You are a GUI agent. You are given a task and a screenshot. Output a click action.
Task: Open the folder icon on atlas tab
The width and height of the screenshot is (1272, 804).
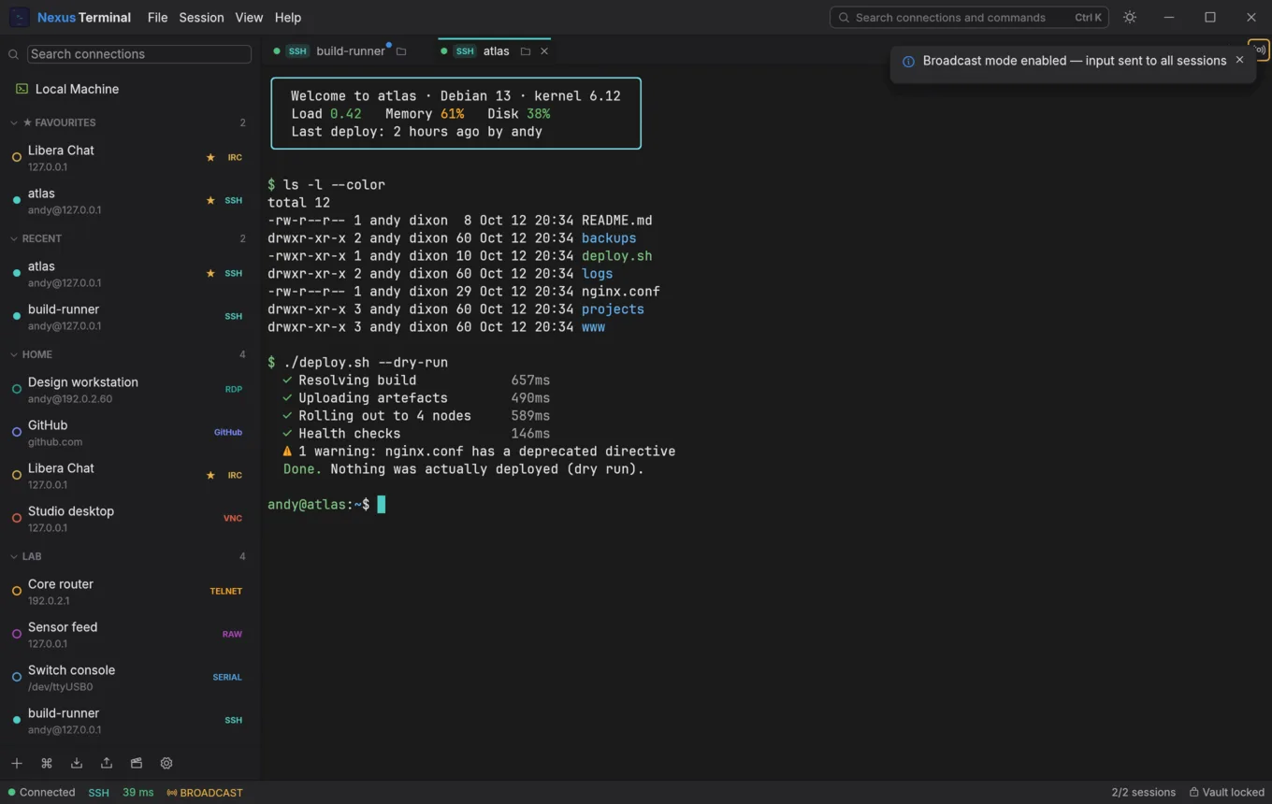[x=526, y=51]
